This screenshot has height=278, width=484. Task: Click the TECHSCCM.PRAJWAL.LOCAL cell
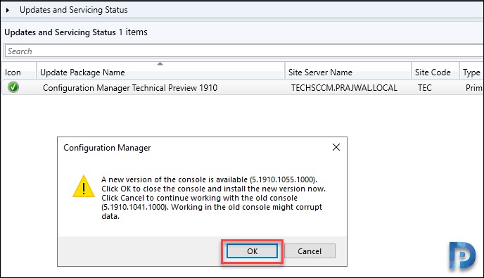click(344, 88)
